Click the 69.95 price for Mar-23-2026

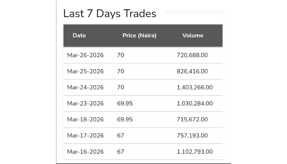[125, 103]
